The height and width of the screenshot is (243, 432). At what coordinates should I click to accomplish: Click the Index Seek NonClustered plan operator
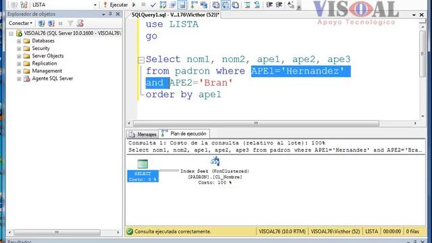215,171
